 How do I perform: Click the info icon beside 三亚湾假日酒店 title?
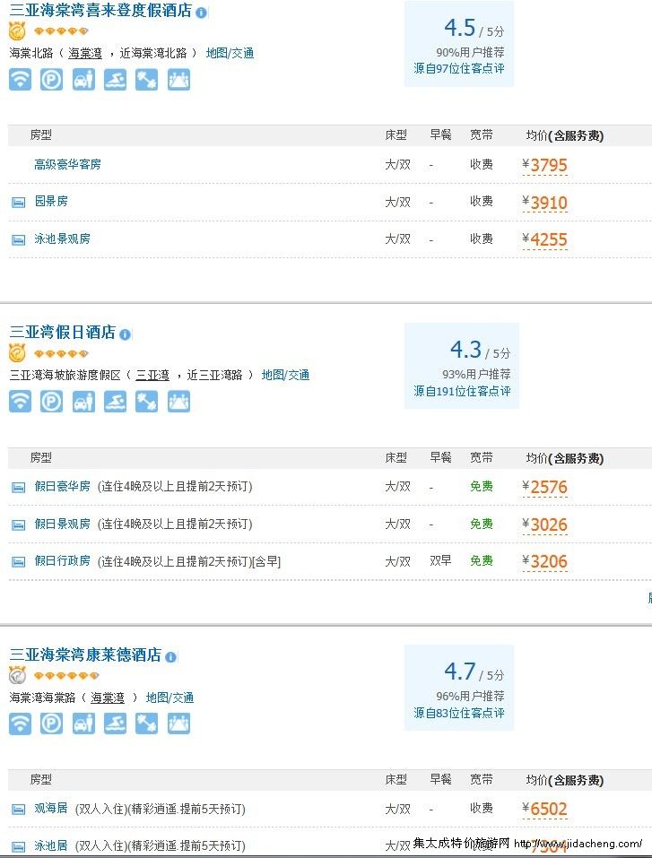(x=126, y=334)
